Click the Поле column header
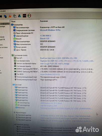 pyautogui.click(x=13, y=21)
